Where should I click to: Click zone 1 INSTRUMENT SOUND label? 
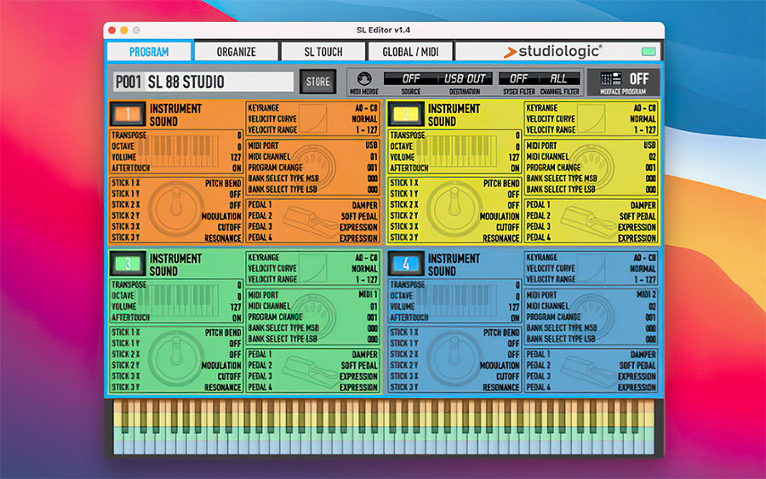coord(175,115)
